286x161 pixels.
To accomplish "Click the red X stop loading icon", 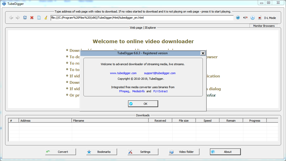I will pos(32,18).
